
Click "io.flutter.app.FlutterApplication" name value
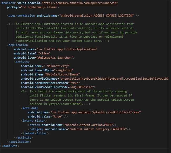point(67,49)
